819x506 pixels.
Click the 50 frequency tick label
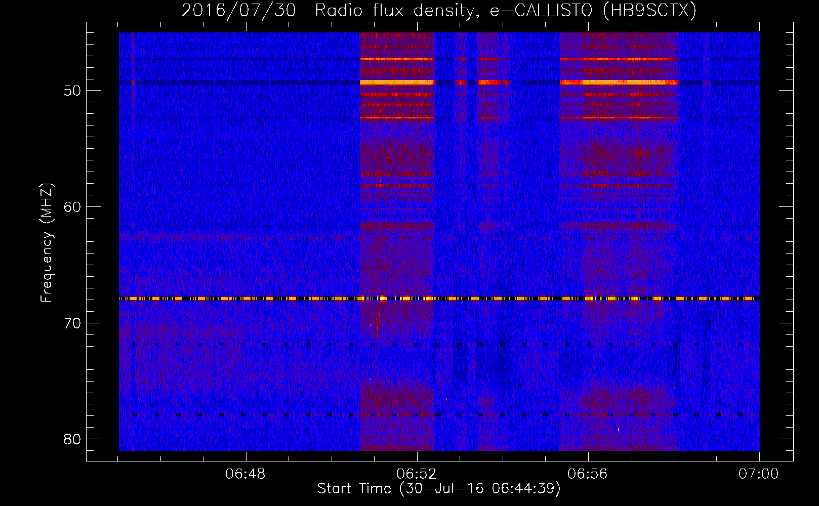73,91
